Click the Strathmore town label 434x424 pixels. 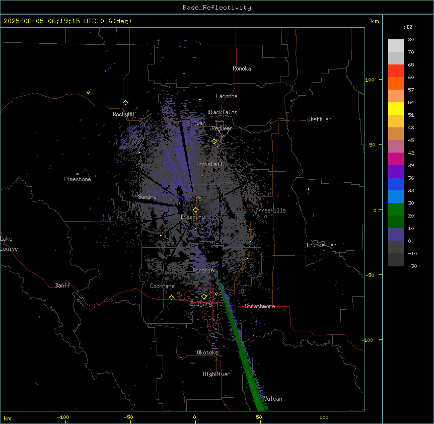click(x=260, y=306)
